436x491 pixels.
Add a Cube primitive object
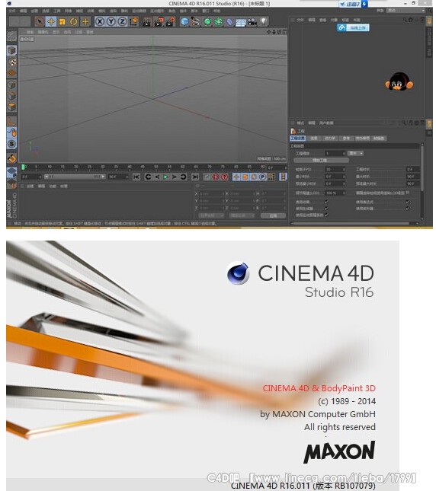point(185,21)
